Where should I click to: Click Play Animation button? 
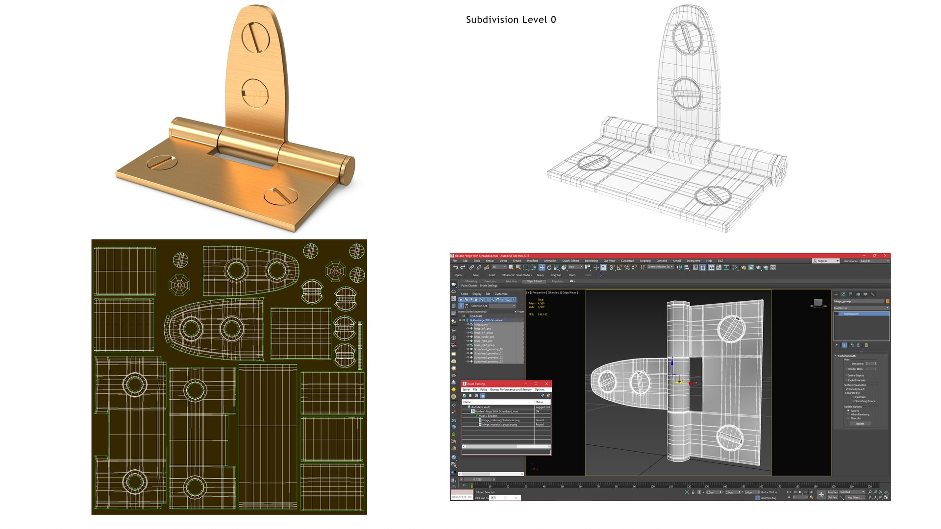[x=800, y=492]
